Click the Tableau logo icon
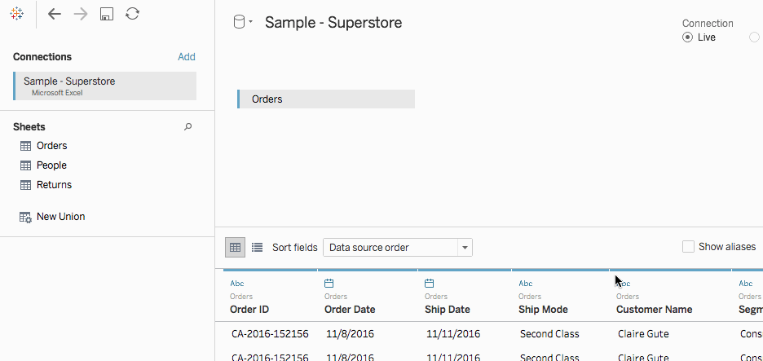 16,14
